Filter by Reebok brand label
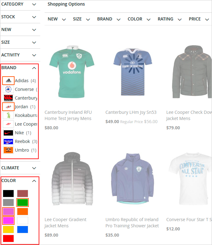Image resolution: width=212 pixels, height=245 pixels. point(23,141)
